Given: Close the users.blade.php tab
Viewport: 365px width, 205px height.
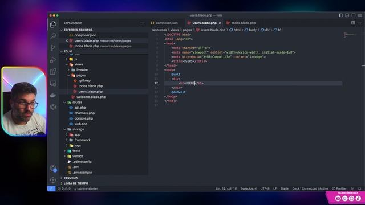Looking at the screenshot, I should pyautogui.click(x=220, y=23).
